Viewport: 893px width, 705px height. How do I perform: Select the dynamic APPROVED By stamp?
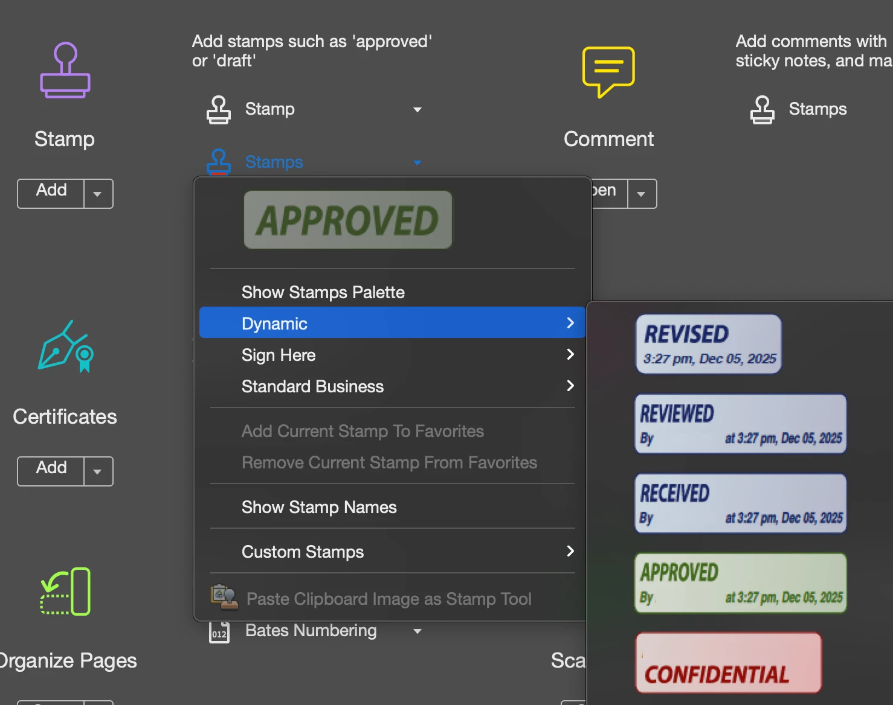point(741,583)
